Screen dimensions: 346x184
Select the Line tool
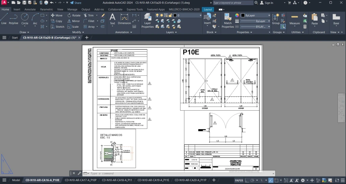point(4,19)
